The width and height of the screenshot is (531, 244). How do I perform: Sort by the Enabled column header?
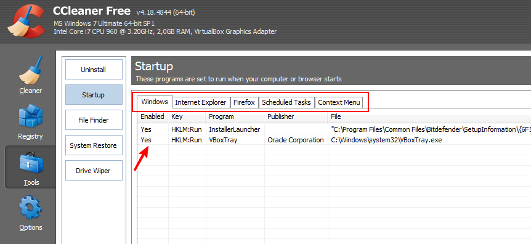[153, 116]
